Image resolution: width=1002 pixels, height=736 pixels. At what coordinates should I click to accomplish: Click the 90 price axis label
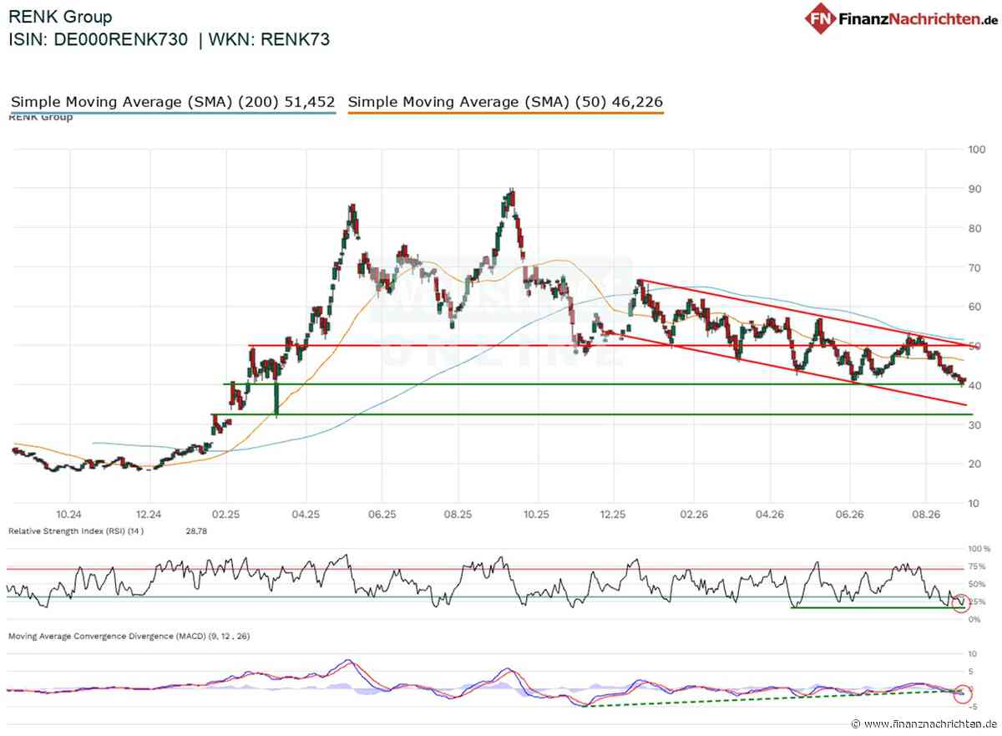(974, 189)
